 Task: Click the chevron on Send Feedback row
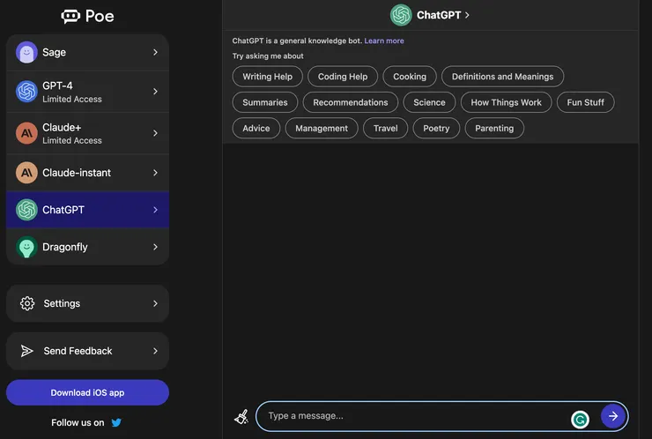click(155, 351)
